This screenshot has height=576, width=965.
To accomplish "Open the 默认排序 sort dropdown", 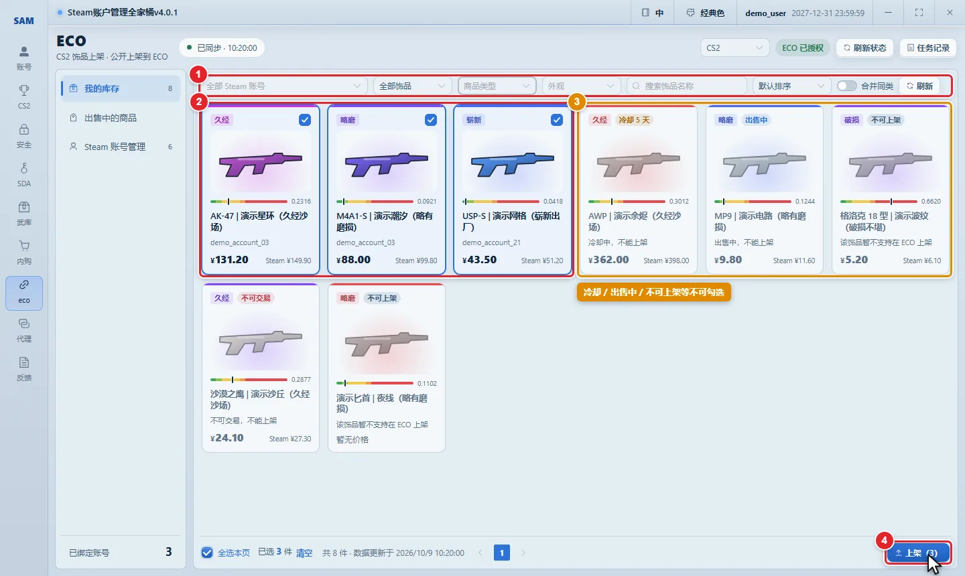I will click(x=791, y=86).
